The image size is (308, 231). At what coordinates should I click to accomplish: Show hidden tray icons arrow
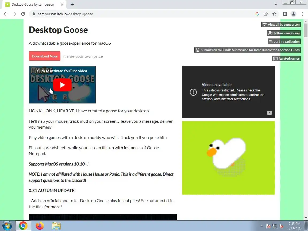coord(261,226)
